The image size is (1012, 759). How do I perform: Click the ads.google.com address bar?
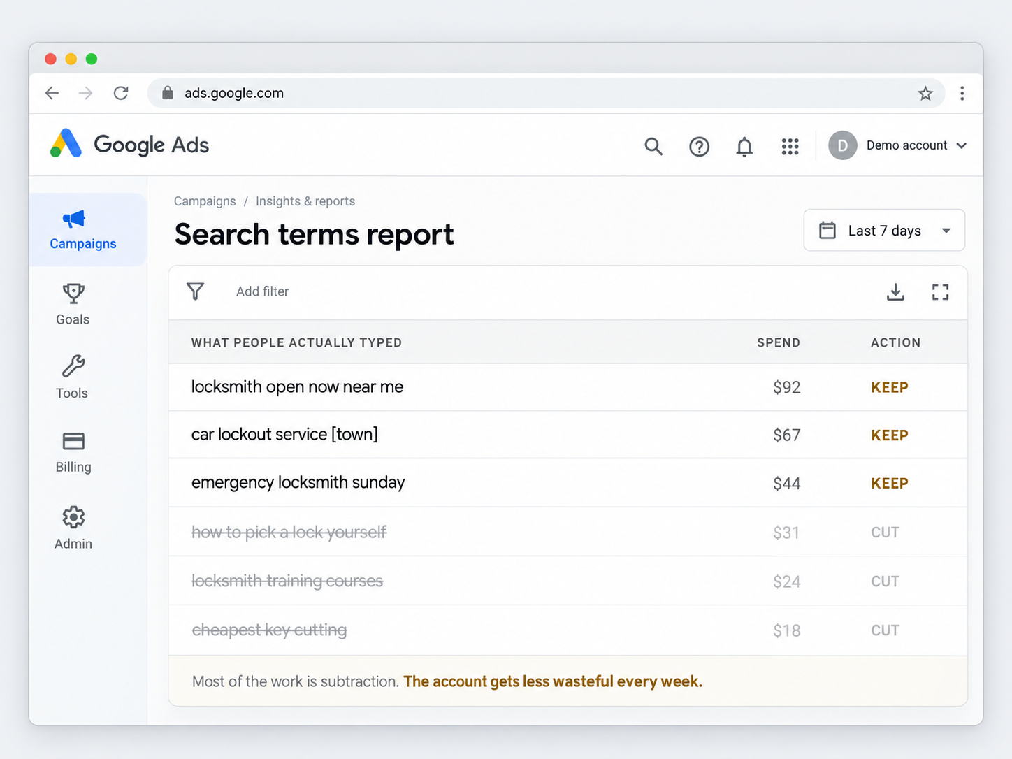546,93
